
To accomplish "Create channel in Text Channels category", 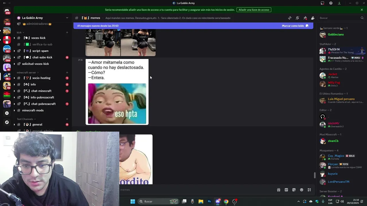I will (67, 119).
